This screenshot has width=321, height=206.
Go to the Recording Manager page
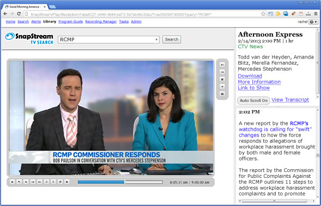(101, 22)
